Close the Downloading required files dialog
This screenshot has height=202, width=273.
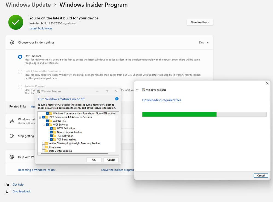(x=267, y=83)
